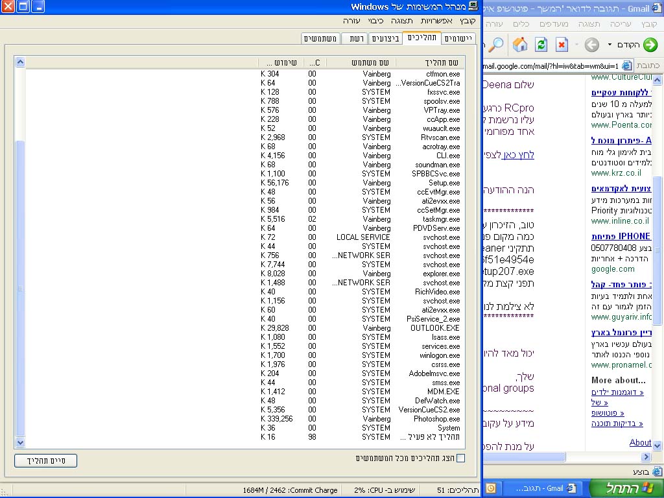Click the End Process (סיים תהליך) button
Screen dimensions: 664x498
[45, 461]
